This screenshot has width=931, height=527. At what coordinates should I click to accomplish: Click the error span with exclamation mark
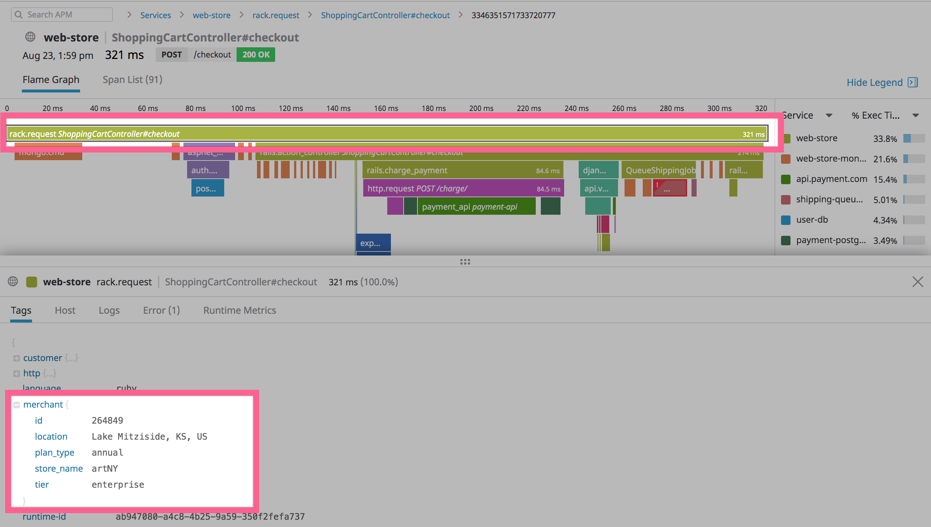point(670,188)
